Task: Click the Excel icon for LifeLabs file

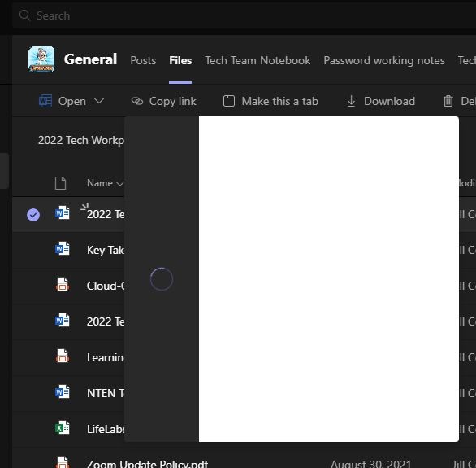Action: click(63, 428)
